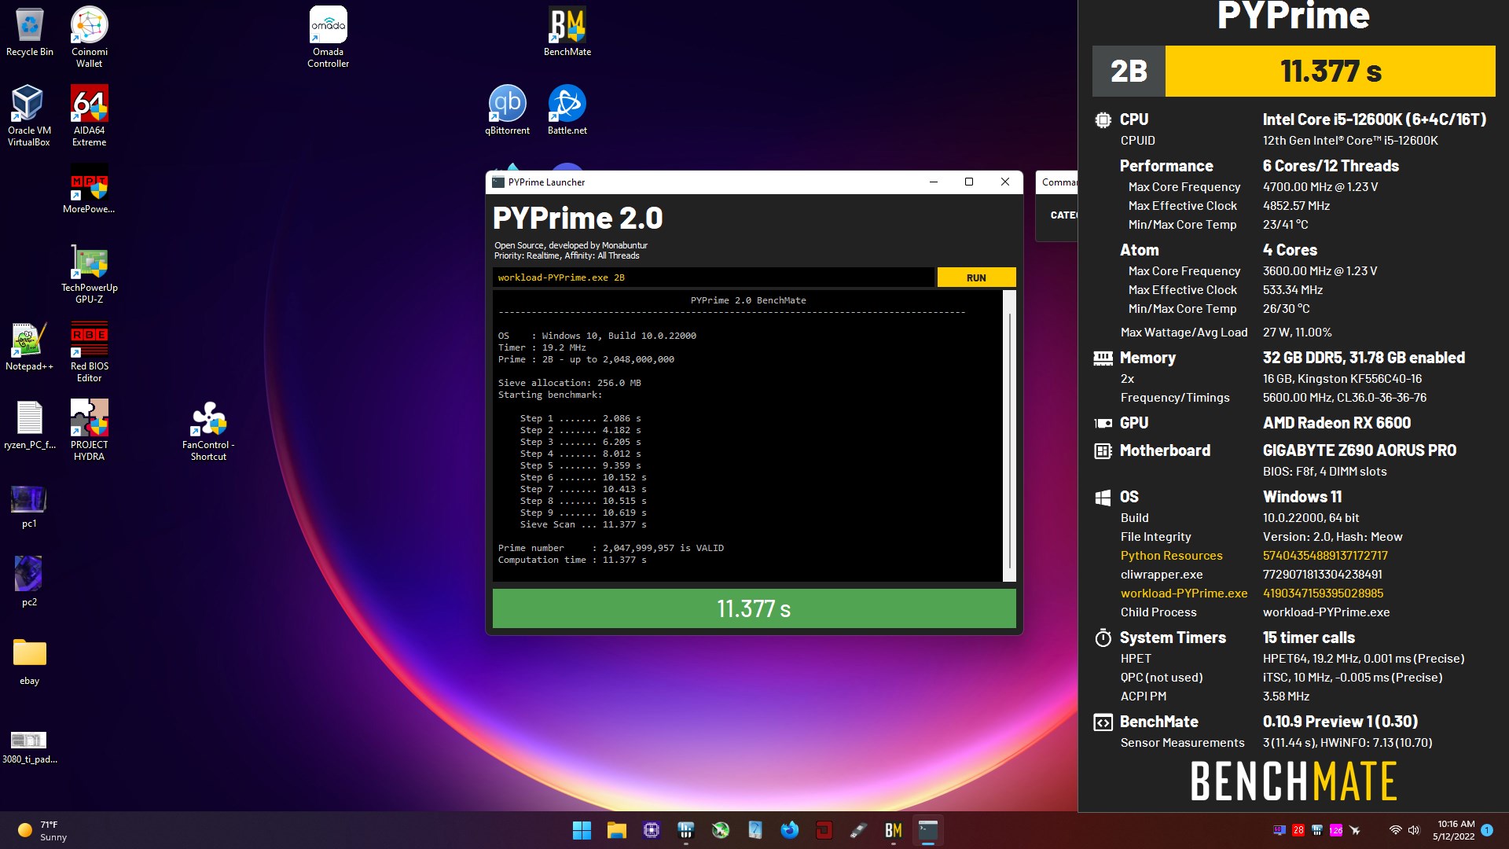
Task: Open the BenchMate desktop shortcut
Action: 567,32
